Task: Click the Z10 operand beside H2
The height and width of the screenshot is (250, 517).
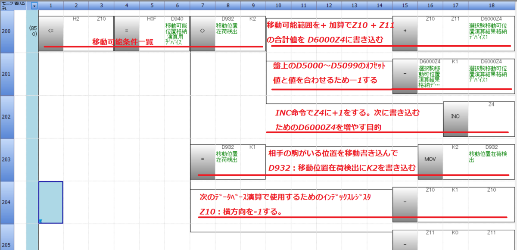Action: point(101,19)
